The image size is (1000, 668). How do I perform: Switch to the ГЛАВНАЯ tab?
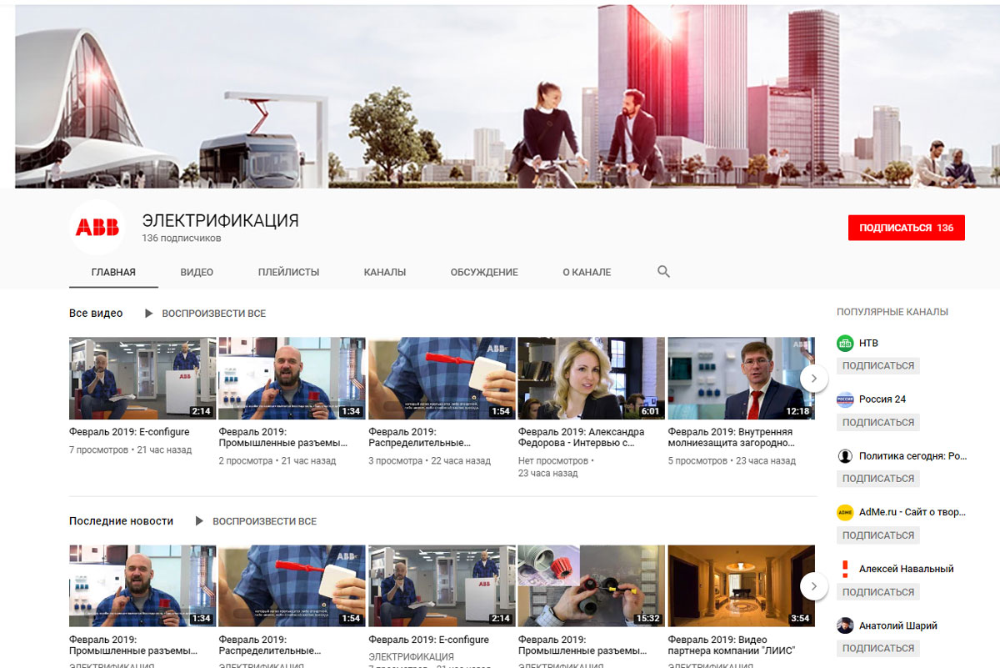pyautogui.click(x=113, y=272)
